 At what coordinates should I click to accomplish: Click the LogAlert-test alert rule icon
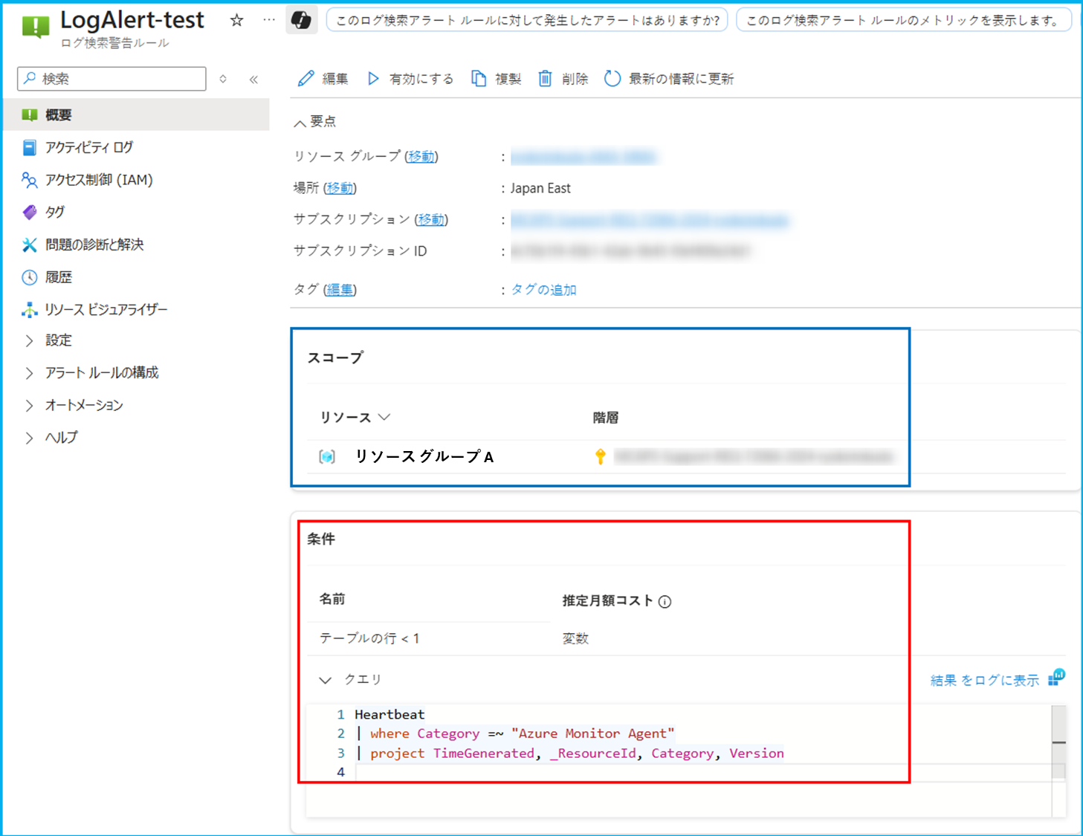(x=34, y=27)
